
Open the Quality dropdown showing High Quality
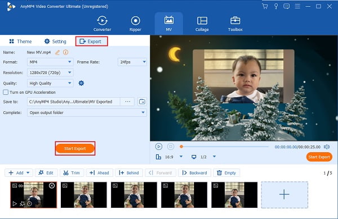pyautogui.click(x=50, y=83)
